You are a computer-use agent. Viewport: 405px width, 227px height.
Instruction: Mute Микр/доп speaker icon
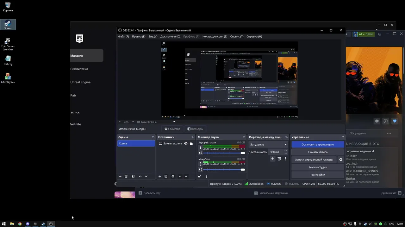(200, 170)
